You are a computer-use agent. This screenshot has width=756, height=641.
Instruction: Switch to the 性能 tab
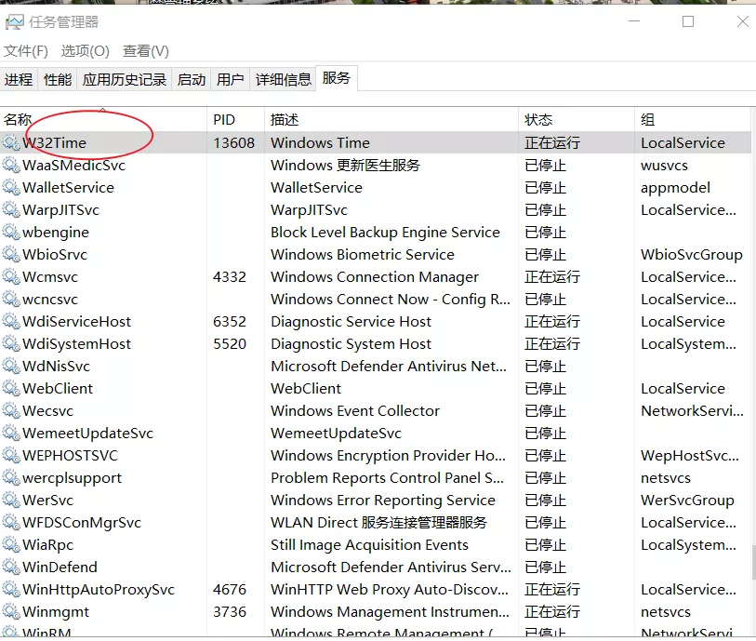57,79
